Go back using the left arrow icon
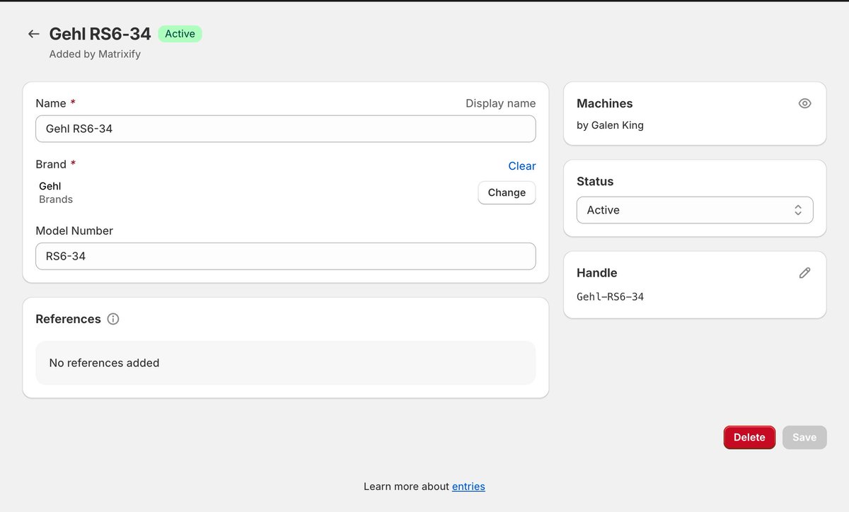 pos(33,34)
